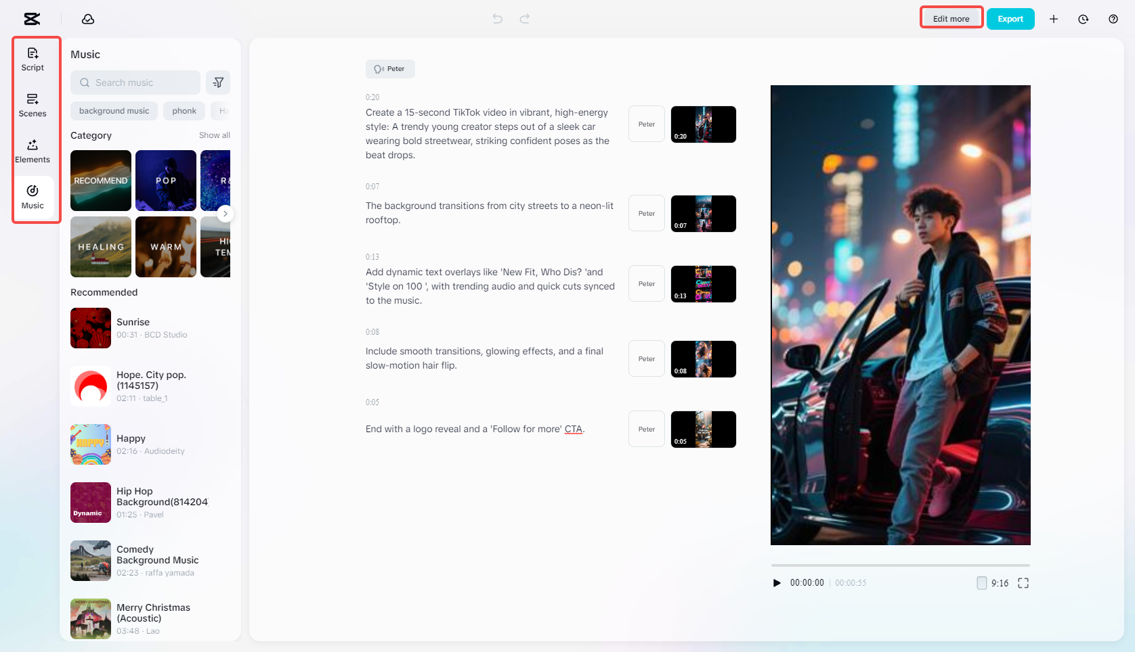Click the Export button

(x=1010, y=19)
